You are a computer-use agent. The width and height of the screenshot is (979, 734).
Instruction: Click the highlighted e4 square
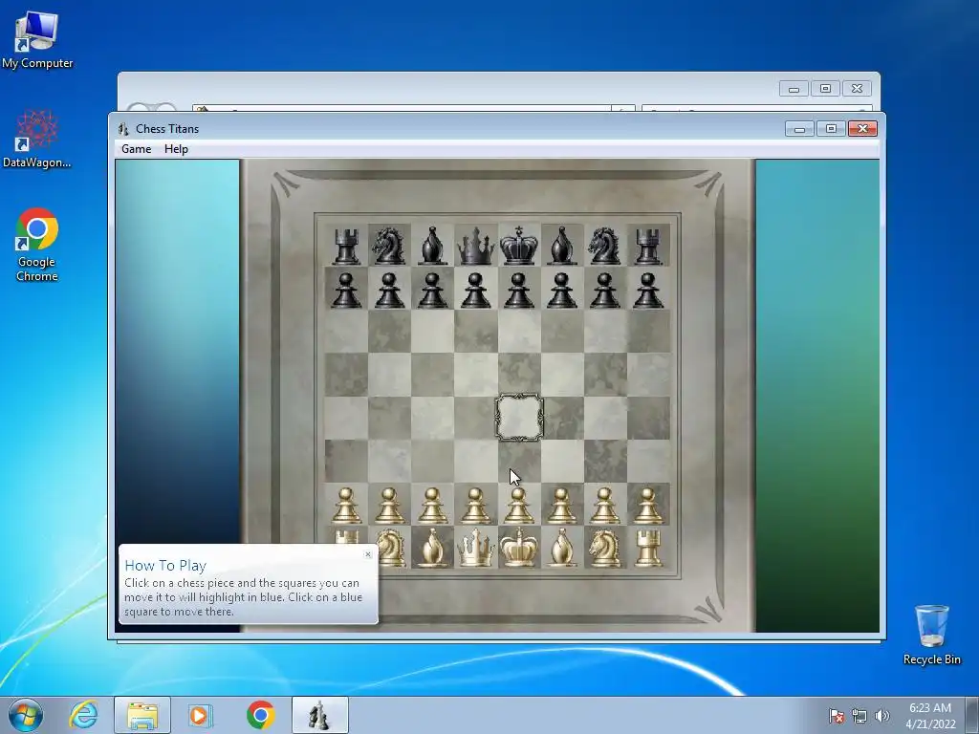click(519, 418)
